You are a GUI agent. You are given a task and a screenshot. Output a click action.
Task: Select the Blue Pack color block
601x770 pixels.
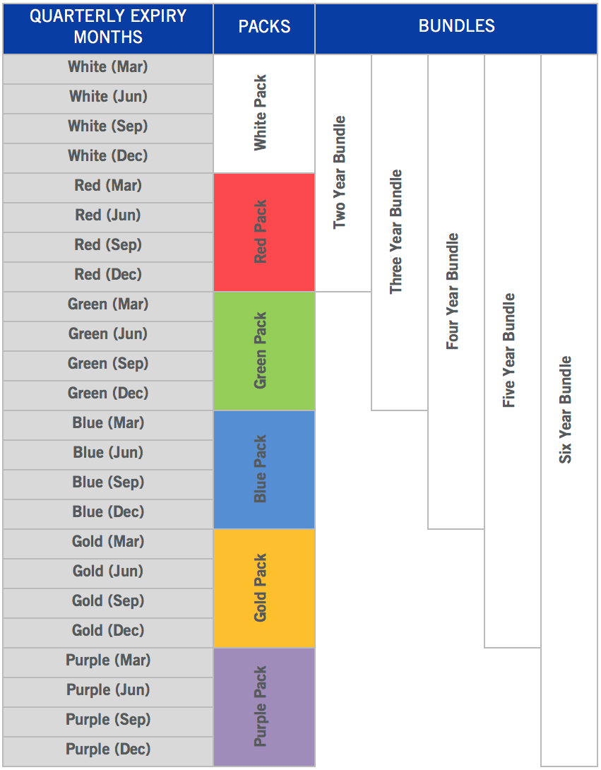point(263,470)
